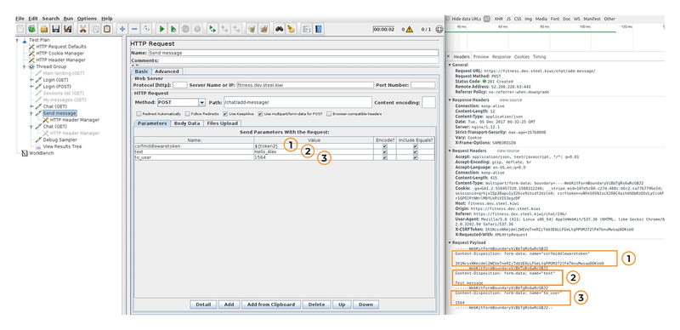
Task: Open the Options menu
Action: pos(87,19)
